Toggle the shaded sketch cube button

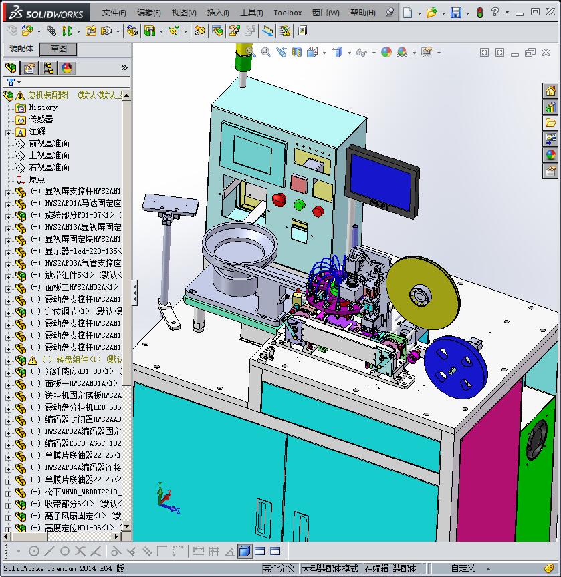[x=245, y=551]
